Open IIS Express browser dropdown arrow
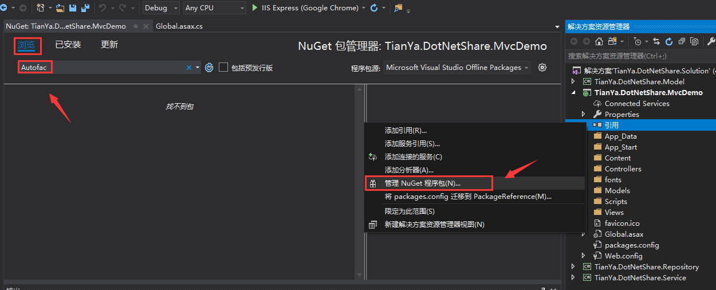Screen dimensions: 716x290 point(363,8)
